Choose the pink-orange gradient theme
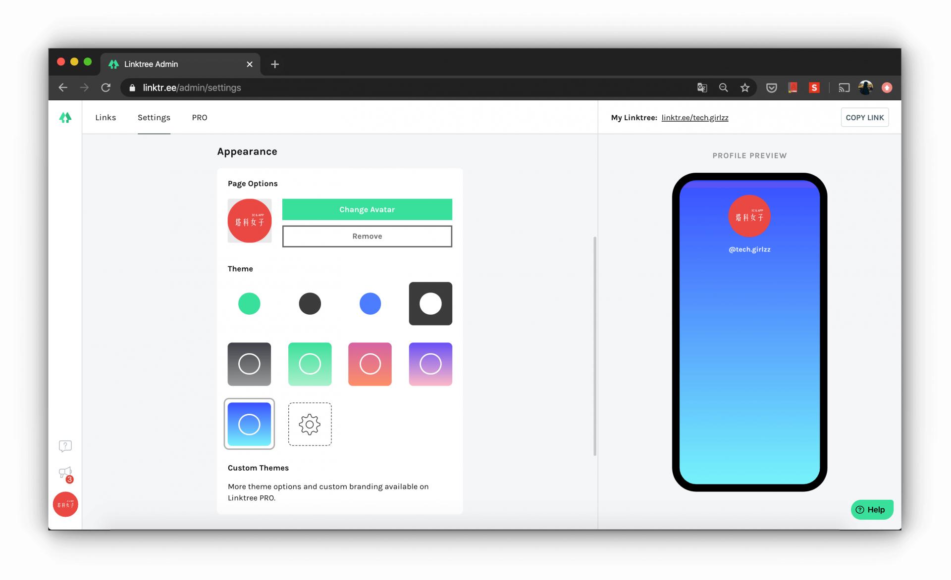The height and width of the screenshot is (580, 951). click(370, 364)
